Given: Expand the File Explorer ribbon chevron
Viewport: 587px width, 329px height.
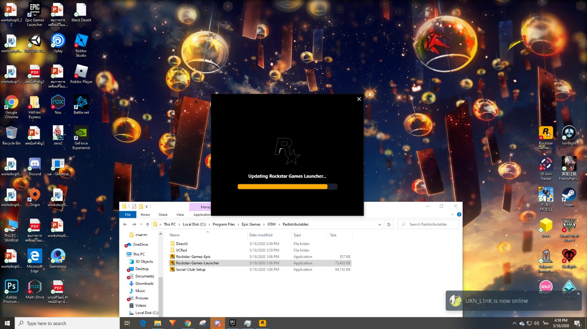Looking at the screenshot, I should tap(452, 214).
